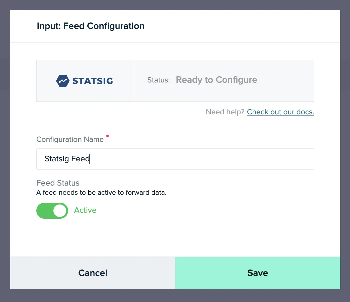Viewport: 350px width, 302px height.
Task: Select the Input: Feed Configuration dialog title
Action: (90, 26)
